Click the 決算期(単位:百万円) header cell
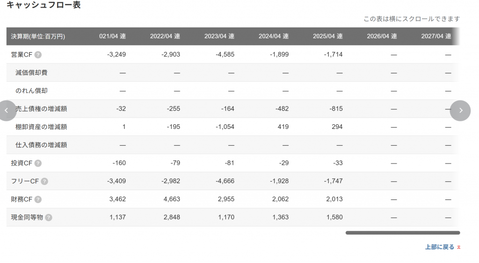Viewport: 479px width, 263px height. click(38, 36)
